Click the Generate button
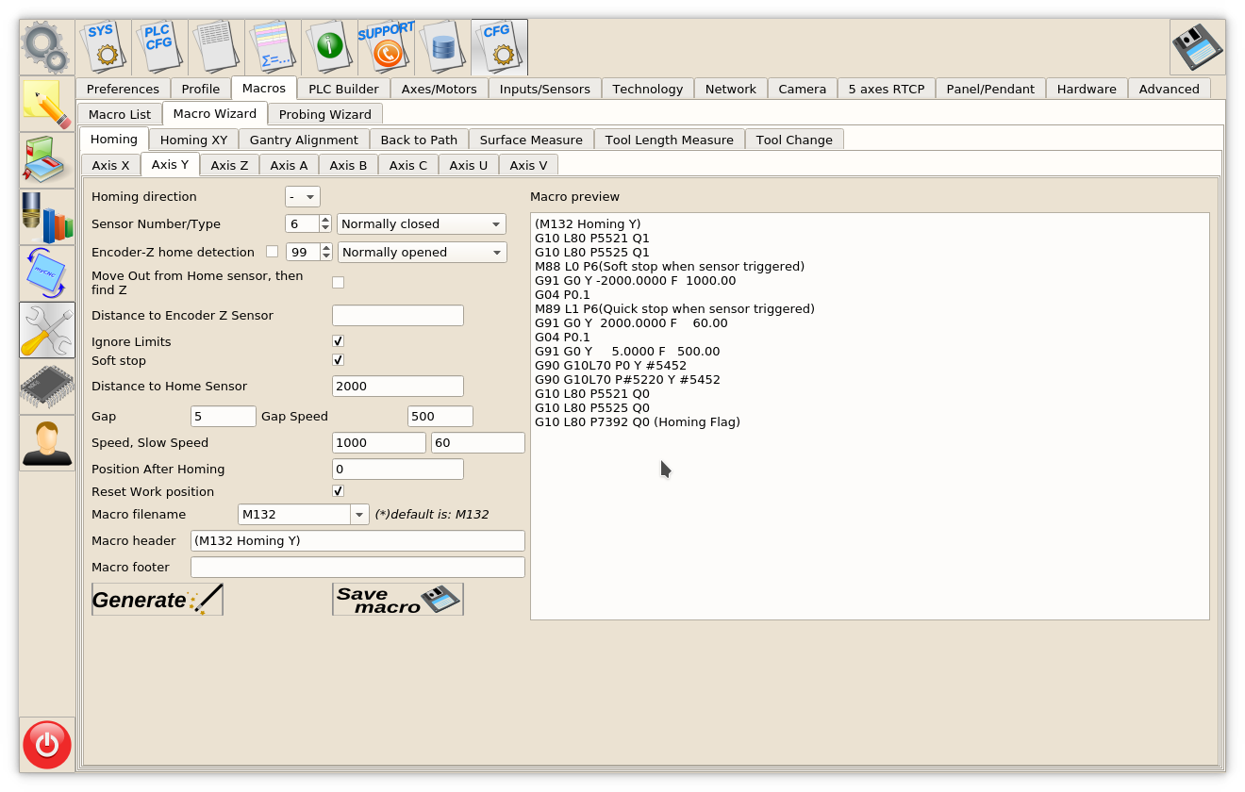 [157, 600]
